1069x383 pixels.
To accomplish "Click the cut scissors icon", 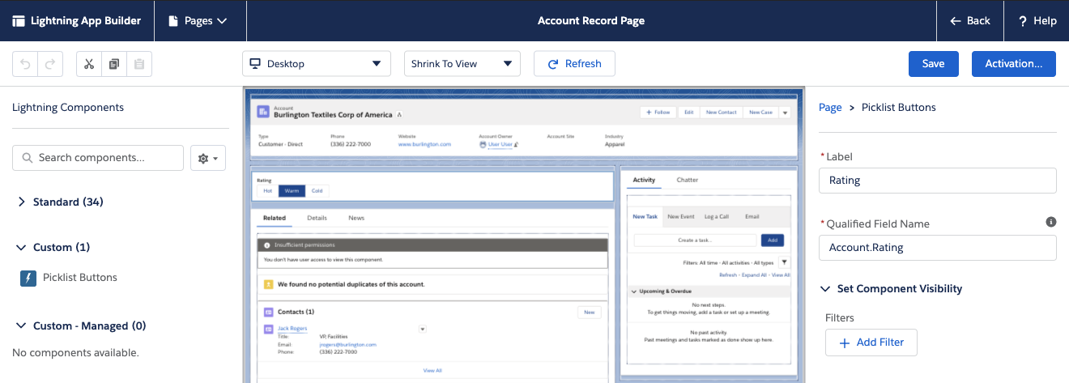I will tap(89, 64).
